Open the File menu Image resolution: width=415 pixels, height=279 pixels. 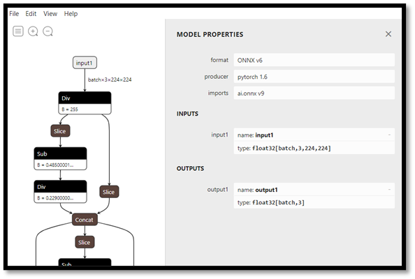click(14, 14)
